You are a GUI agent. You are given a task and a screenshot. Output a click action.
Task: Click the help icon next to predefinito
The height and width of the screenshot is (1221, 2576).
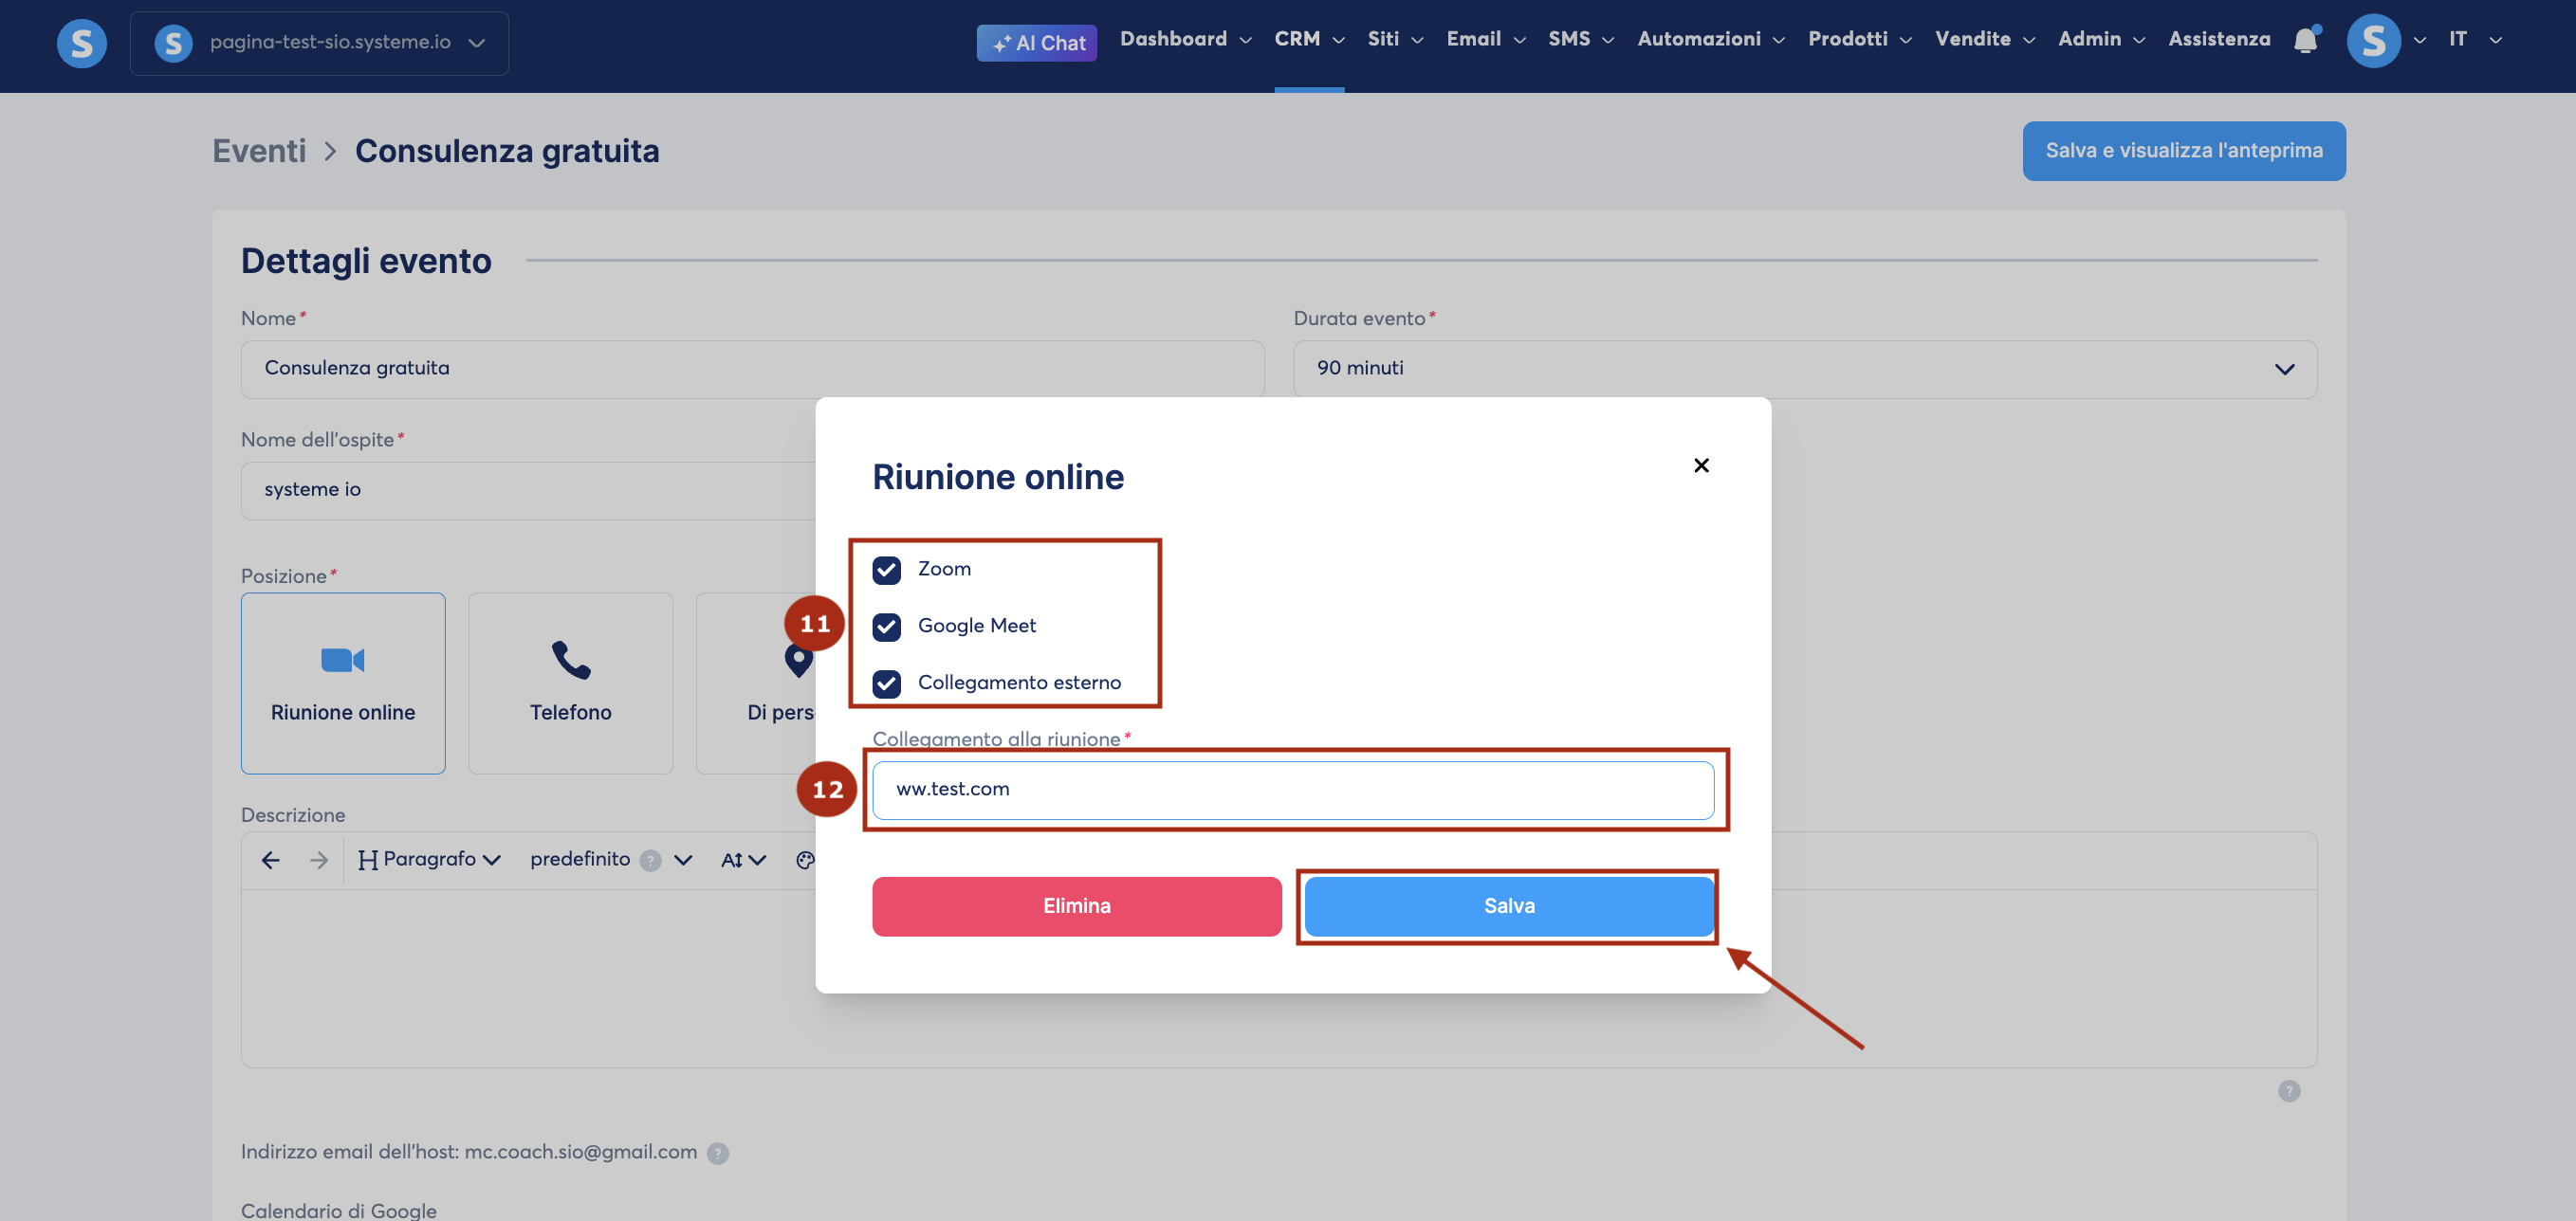pos(650,861)
